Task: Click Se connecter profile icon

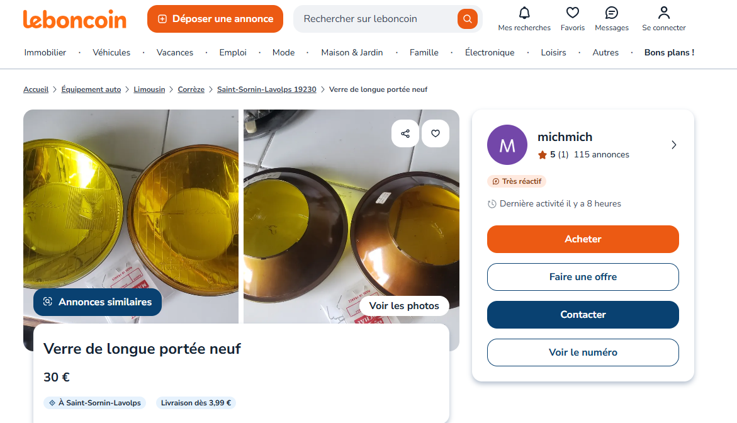Action: click(x=663, y=13)
